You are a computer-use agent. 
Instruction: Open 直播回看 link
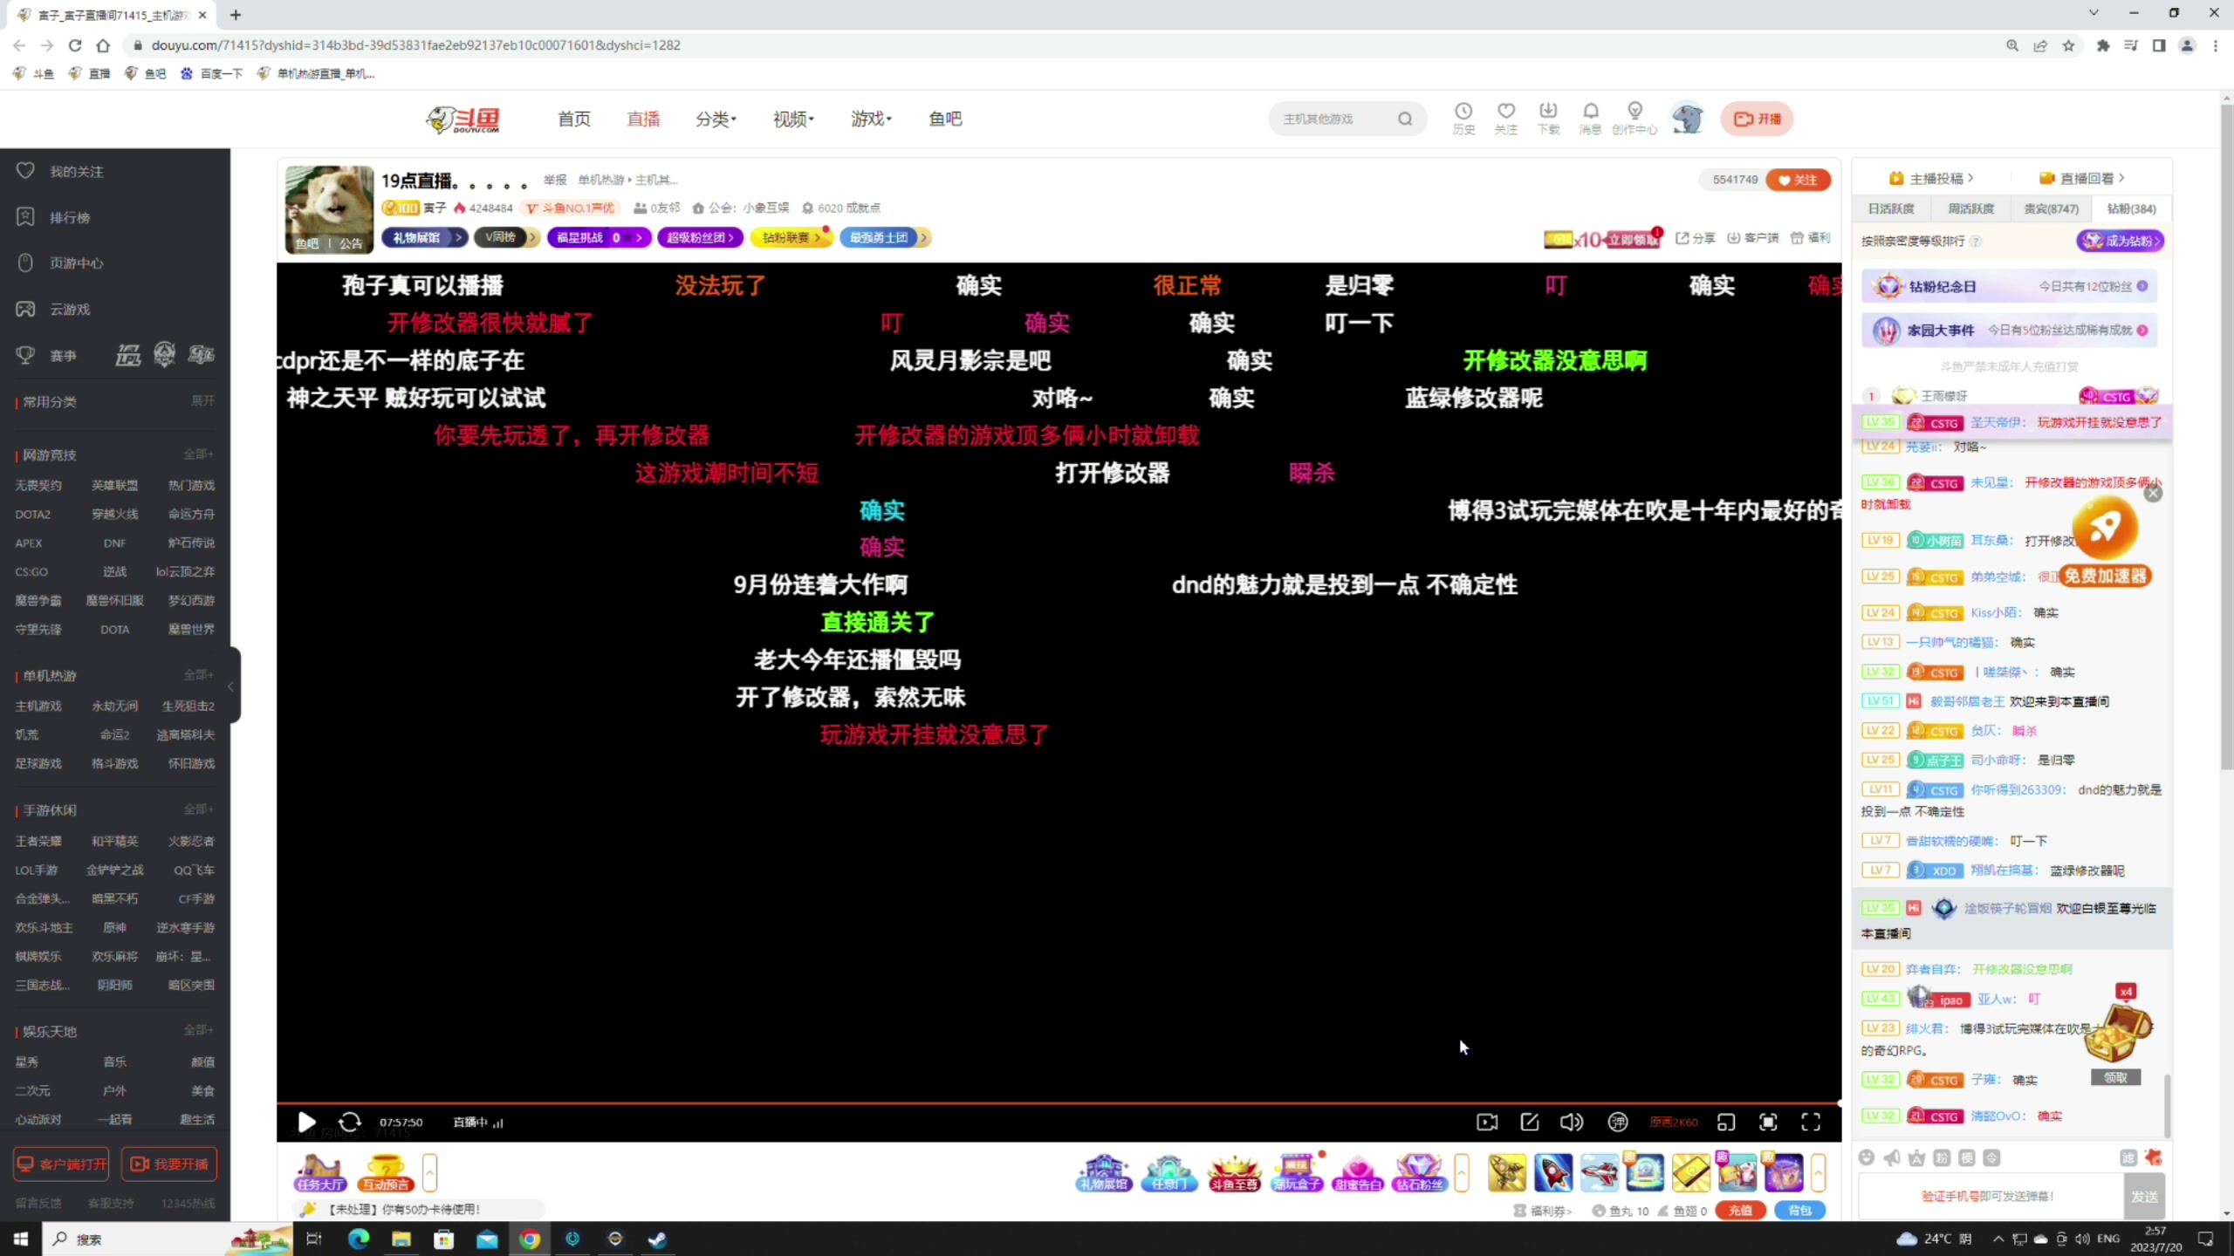(x=2080, y=178)
